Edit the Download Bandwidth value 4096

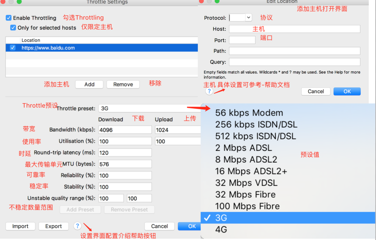(125, 130)
